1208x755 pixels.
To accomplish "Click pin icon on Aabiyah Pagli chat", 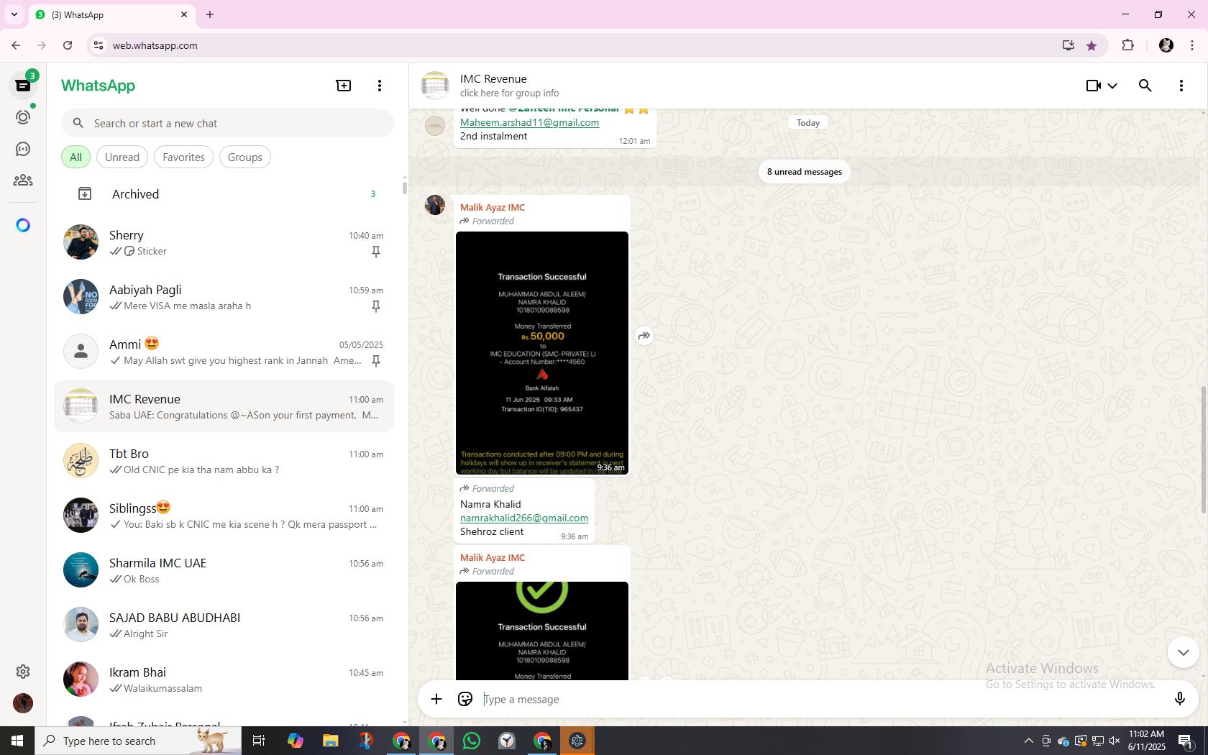I will (375, 306).
